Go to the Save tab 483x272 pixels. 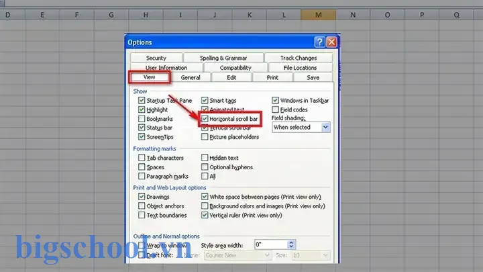point(313,77)
